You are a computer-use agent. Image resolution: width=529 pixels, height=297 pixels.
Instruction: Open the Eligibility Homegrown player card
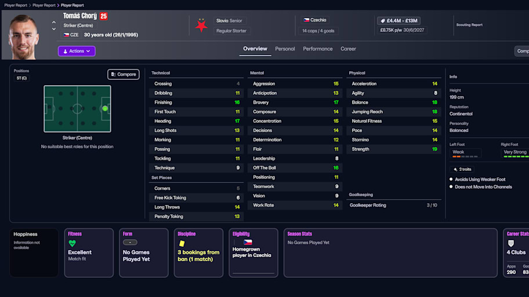tap(253, 253)
